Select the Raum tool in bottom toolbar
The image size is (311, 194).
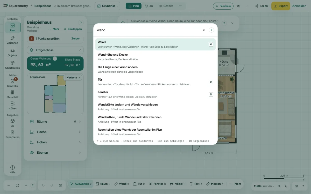(103, 184)
